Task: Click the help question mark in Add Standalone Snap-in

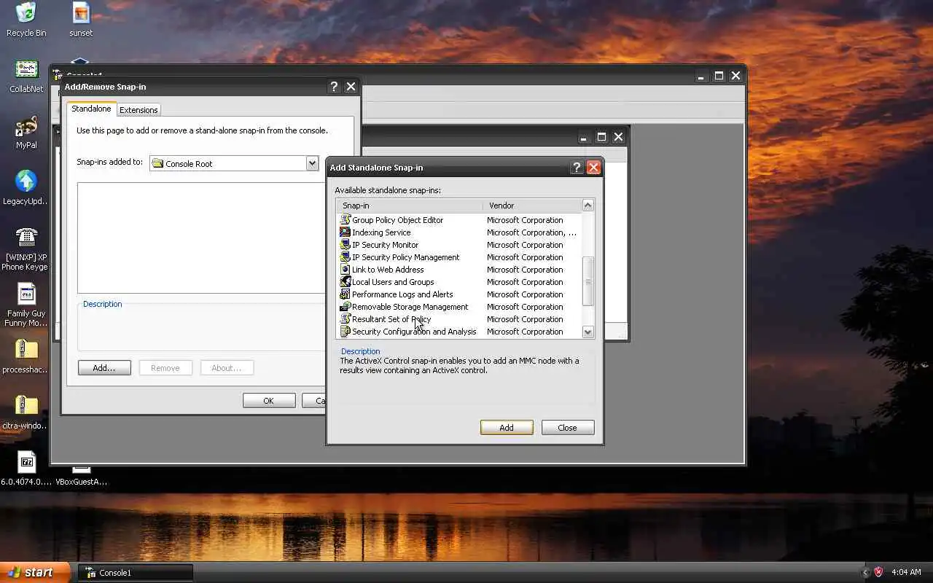Action: click(577, 168)
